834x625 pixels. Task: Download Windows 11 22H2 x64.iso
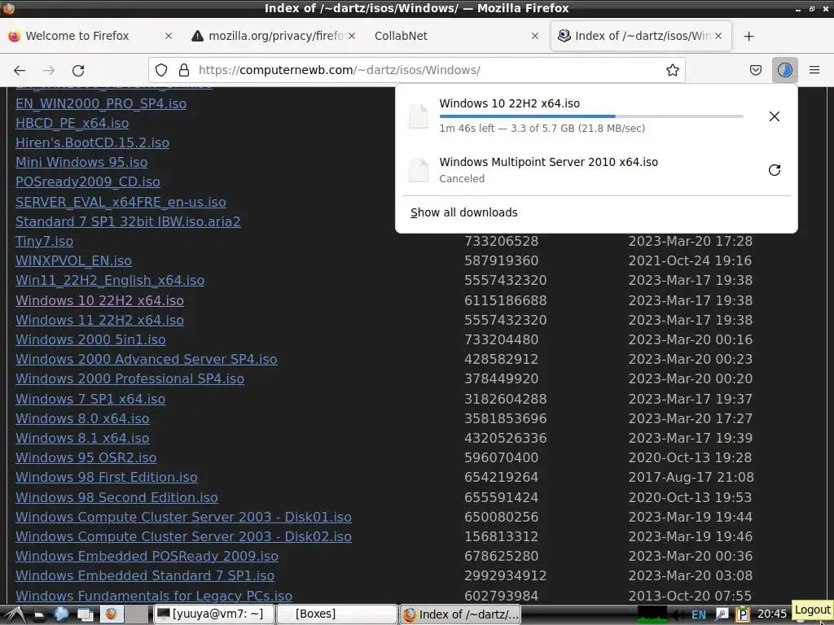pos(99,321)
